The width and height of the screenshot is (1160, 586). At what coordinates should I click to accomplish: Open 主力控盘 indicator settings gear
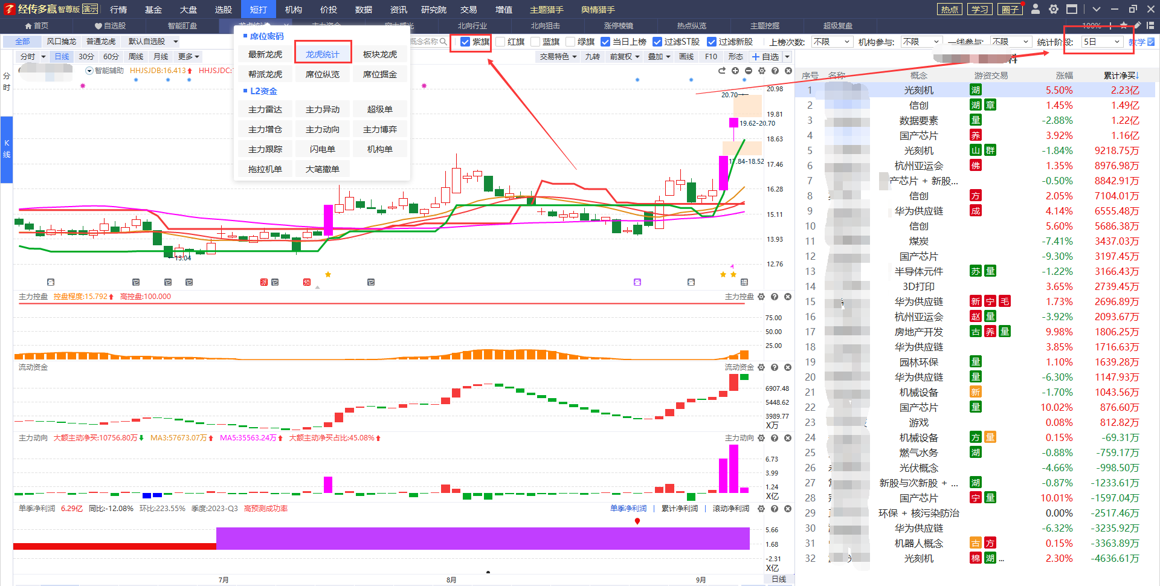point(761,297)
